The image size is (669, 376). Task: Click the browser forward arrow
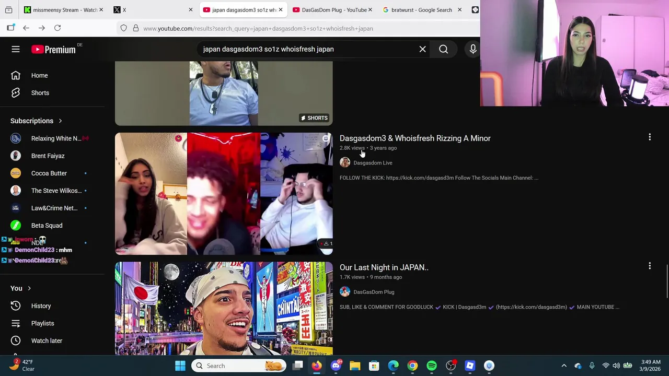(x=42, y=28)
